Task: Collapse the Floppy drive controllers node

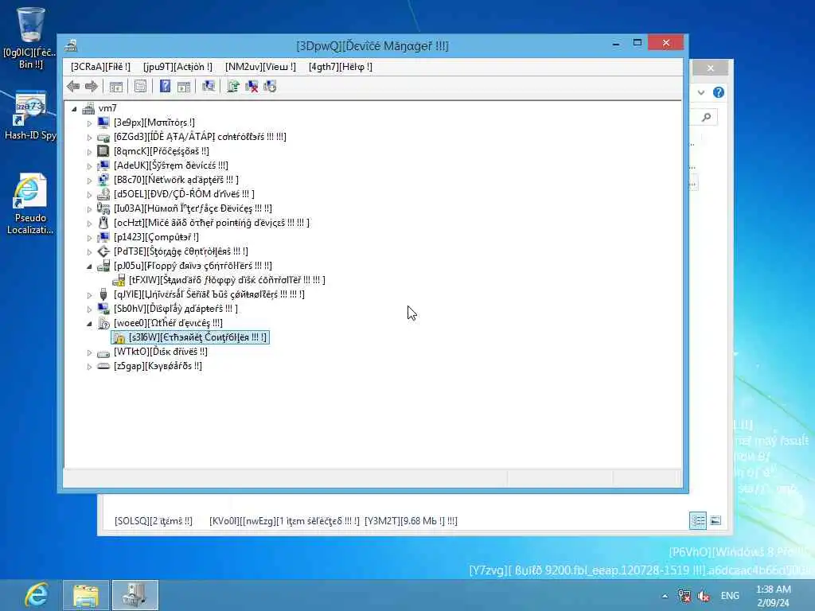Action: click(x=89, y=266)
